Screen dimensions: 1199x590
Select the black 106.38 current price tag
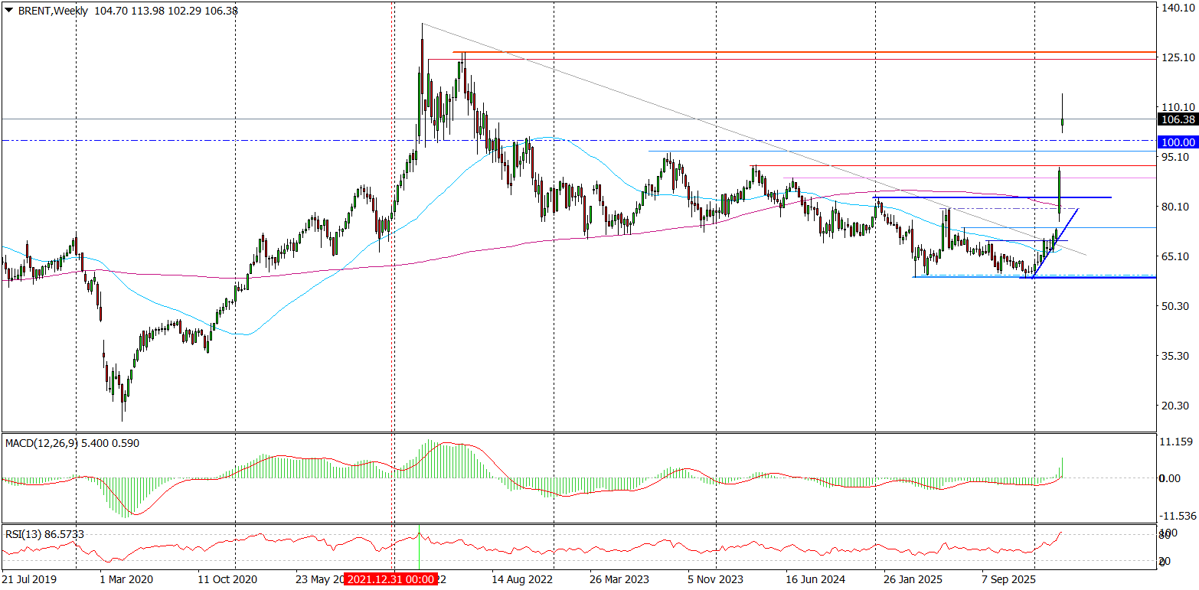(1178, 119)
